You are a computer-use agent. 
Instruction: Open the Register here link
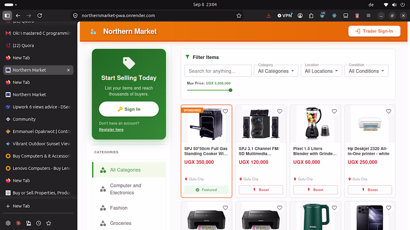tap(111, 130)
